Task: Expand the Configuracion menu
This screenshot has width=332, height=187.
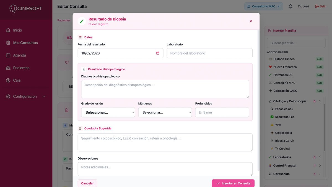Action: pyautogui.click(x=43, y=96)
